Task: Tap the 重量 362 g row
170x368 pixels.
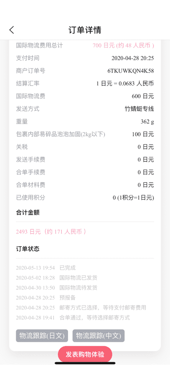Action: (85, 121)
